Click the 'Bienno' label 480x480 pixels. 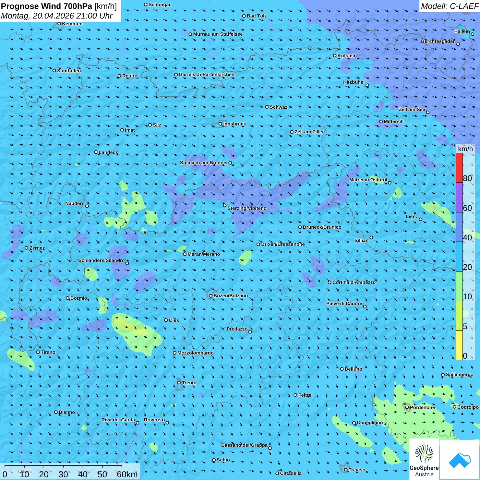pos(67,412)
